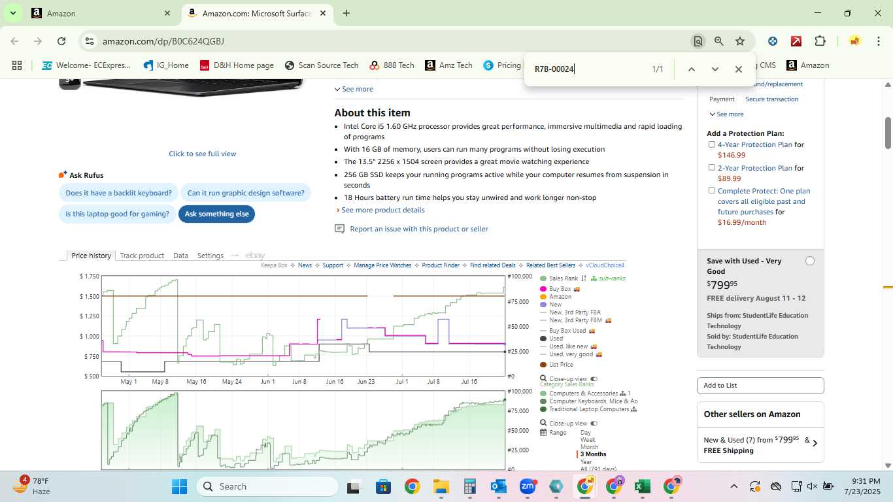The height and width of the screenshot is (502, 893).
Task: Ask Rufus about graphic design software
Action: [246, 193]
